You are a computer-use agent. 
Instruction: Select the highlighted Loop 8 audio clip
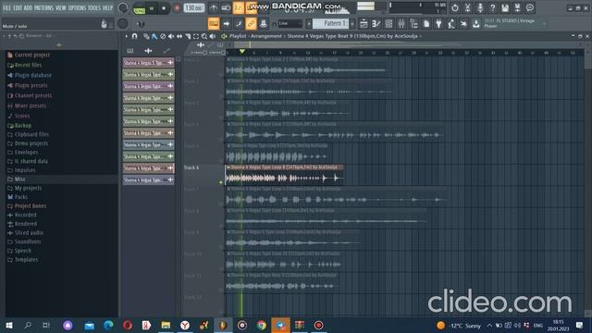click(284, 175)
